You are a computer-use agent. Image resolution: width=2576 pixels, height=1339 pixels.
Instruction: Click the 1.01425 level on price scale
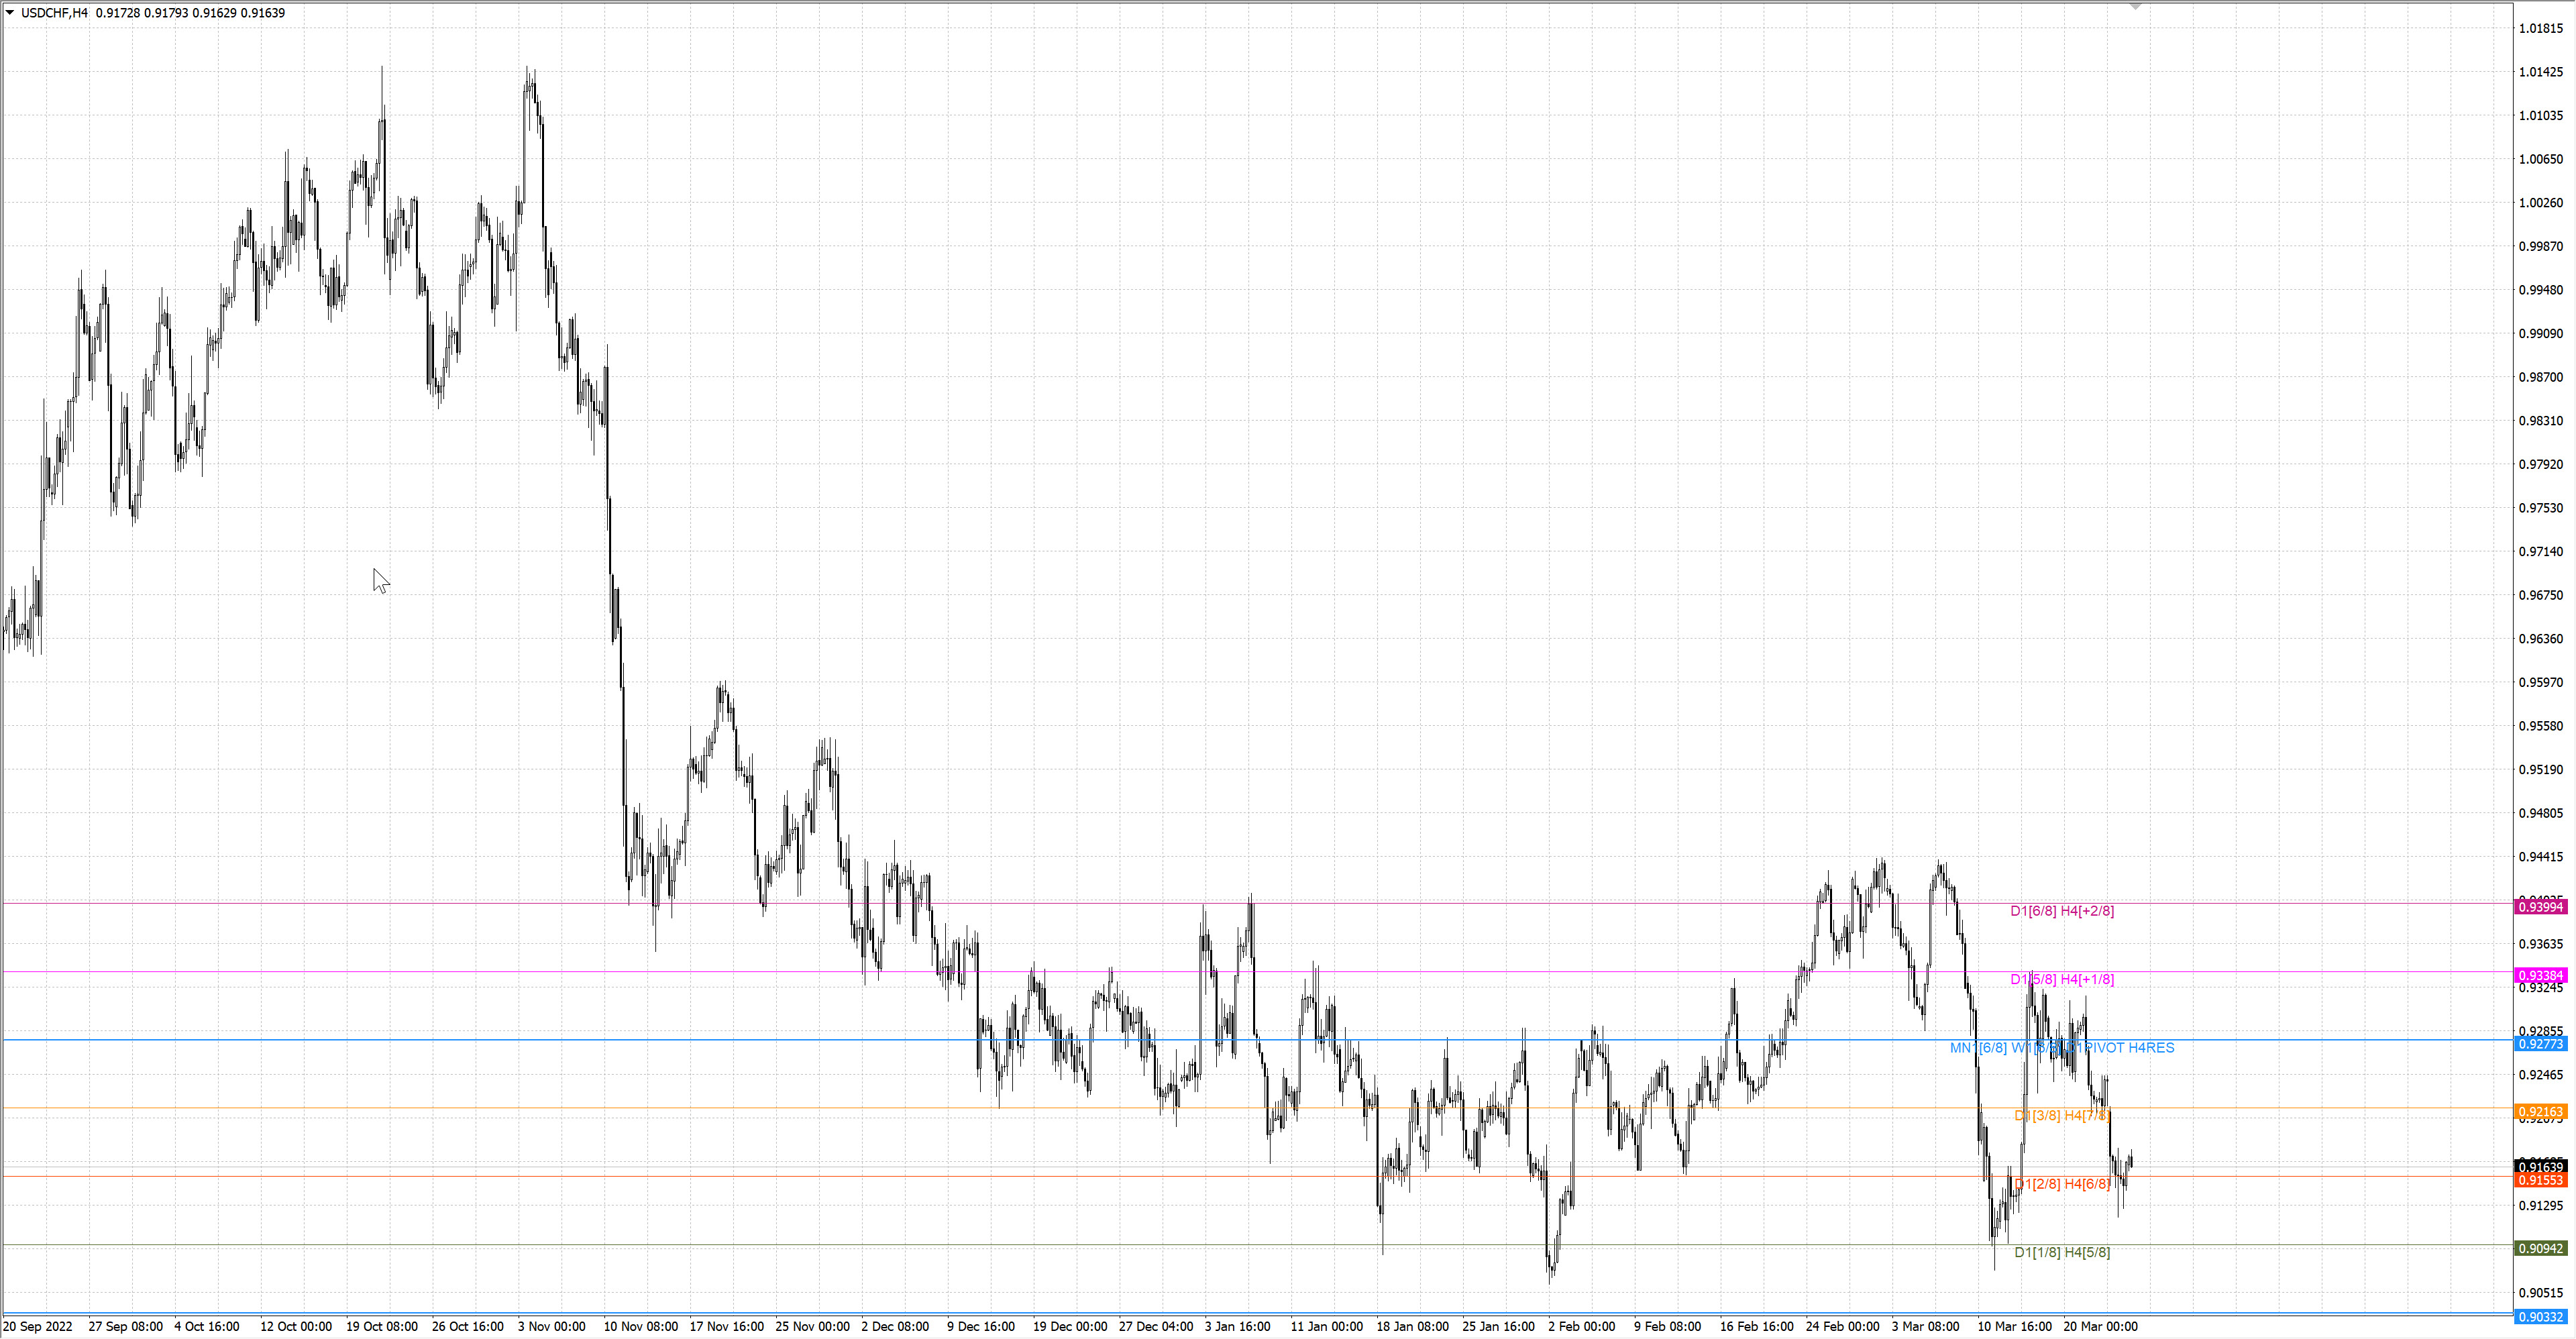tap(2541, 72)
